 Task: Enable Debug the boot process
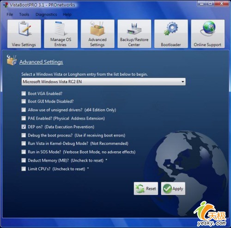(24, 135)
